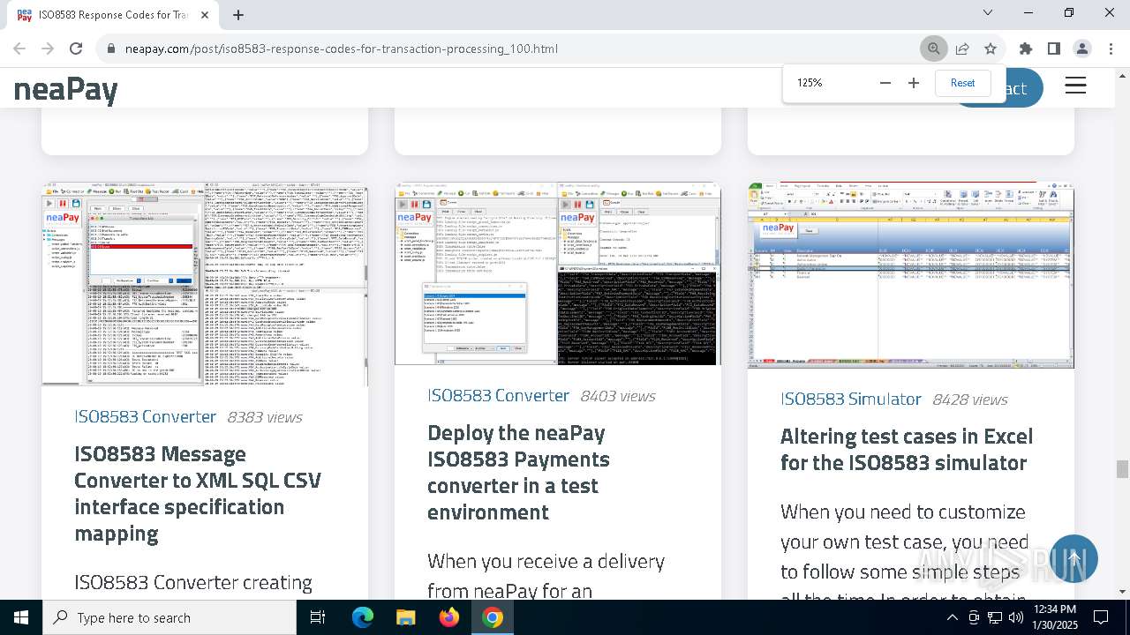Open the neaPay hamburger menu

1075,86
